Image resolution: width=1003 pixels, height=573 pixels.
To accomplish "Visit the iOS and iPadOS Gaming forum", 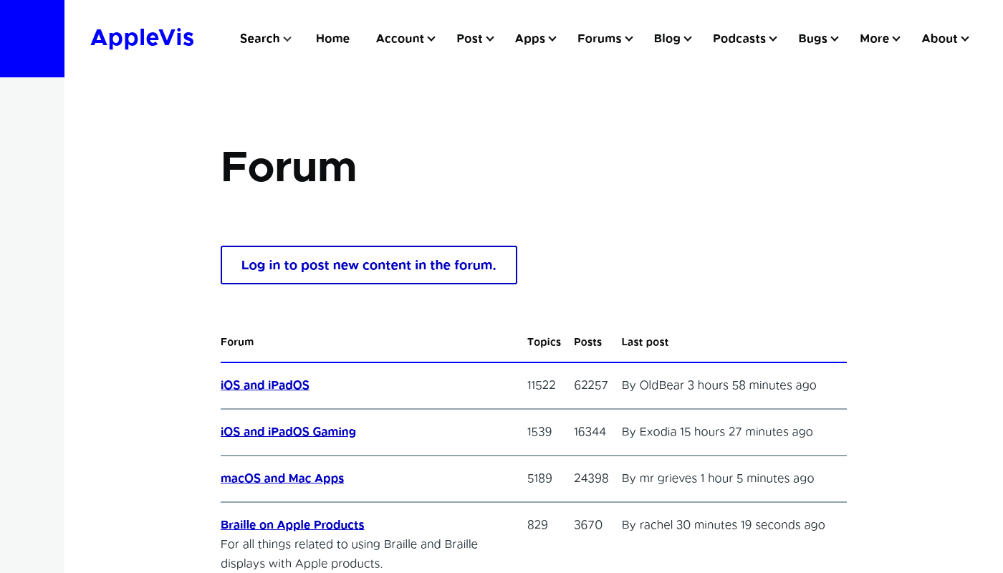I will click(x=288, y=432).
